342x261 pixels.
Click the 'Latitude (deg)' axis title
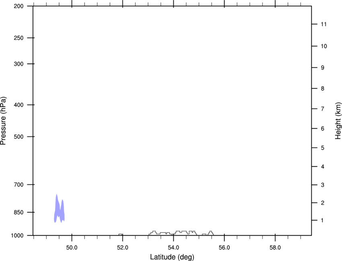(172, 257)
